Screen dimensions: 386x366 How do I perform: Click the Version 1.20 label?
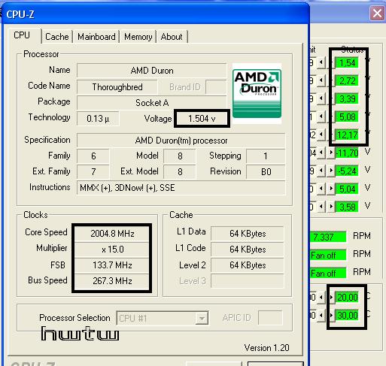tap(266, 348)
